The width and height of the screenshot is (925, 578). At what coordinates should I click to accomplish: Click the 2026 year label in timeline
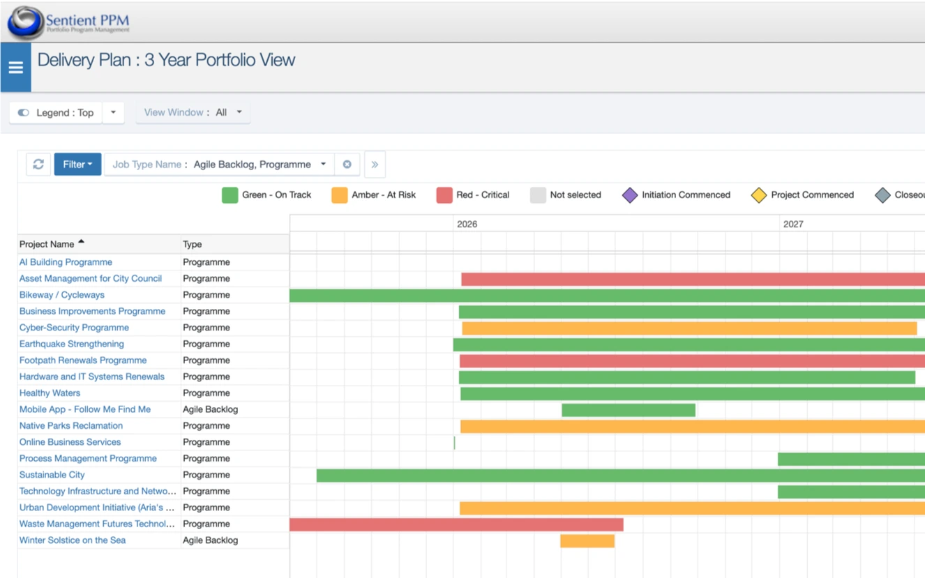(467, 224)
